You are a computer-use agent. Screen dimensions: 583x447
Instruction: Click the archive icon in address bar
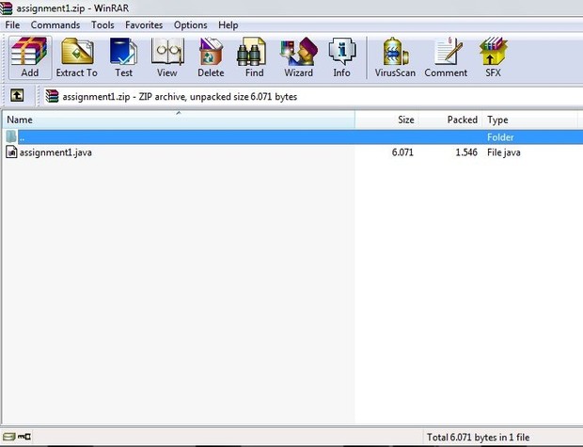click(52, 96)
